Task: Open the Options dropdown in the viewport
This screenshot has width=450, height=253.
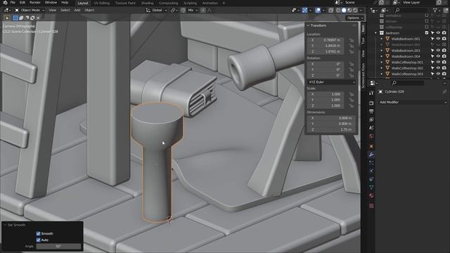Action: coord(355,18)
